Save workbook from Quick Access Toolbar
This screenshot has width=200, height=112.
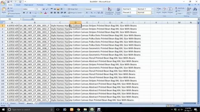point(8,2)
